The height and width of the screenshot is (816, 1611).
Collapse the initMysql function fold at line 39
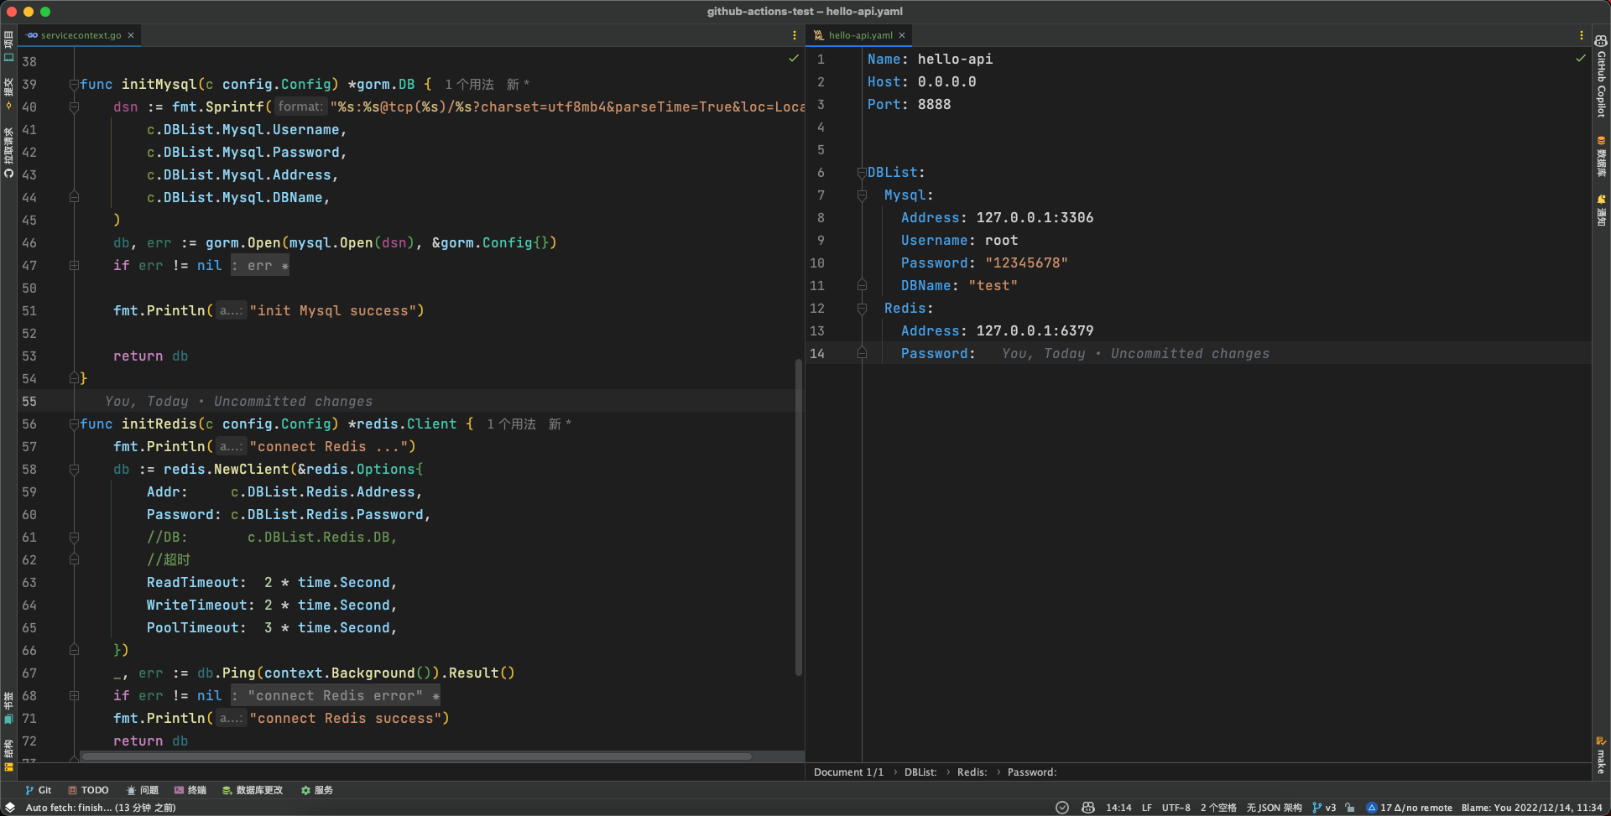(x=74, y=85)
